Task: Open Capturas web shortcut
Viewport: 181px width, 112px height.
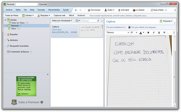Action: [x=60, y=15]
